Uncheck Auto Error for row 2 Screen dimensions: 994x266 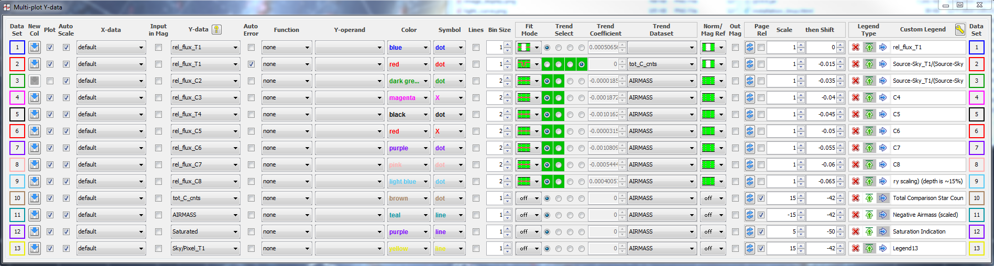point(251,64)
